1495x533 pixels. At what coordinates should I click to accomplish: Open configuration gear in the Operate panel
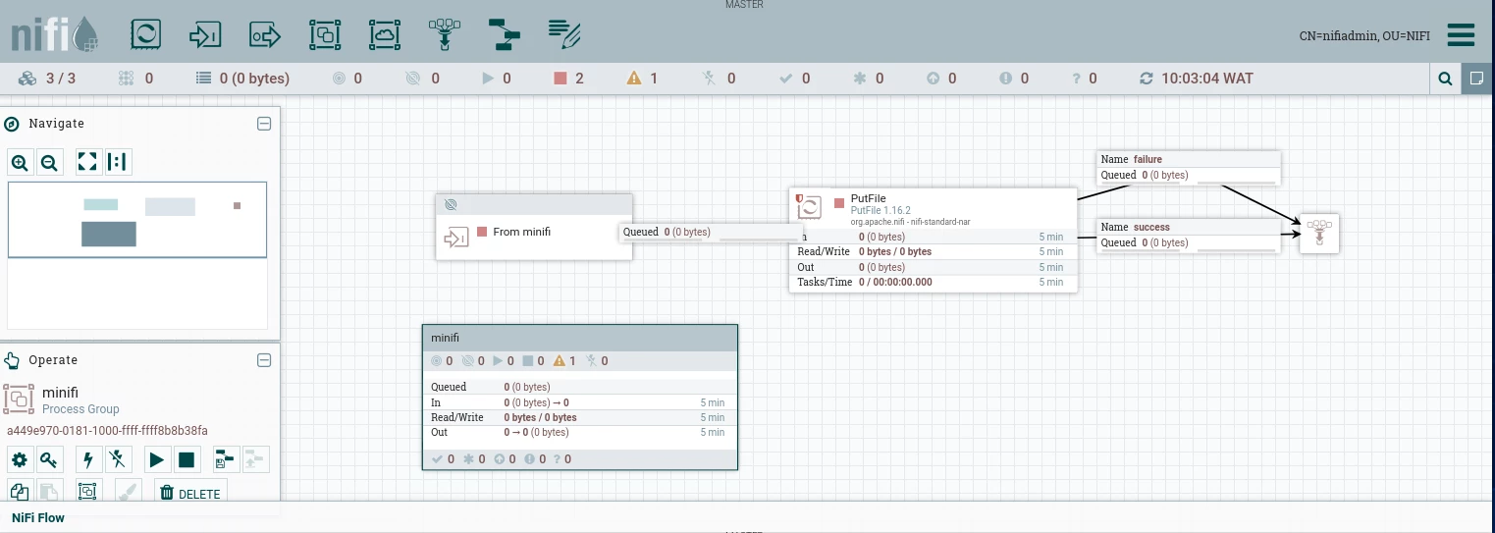tap(19, 459)
